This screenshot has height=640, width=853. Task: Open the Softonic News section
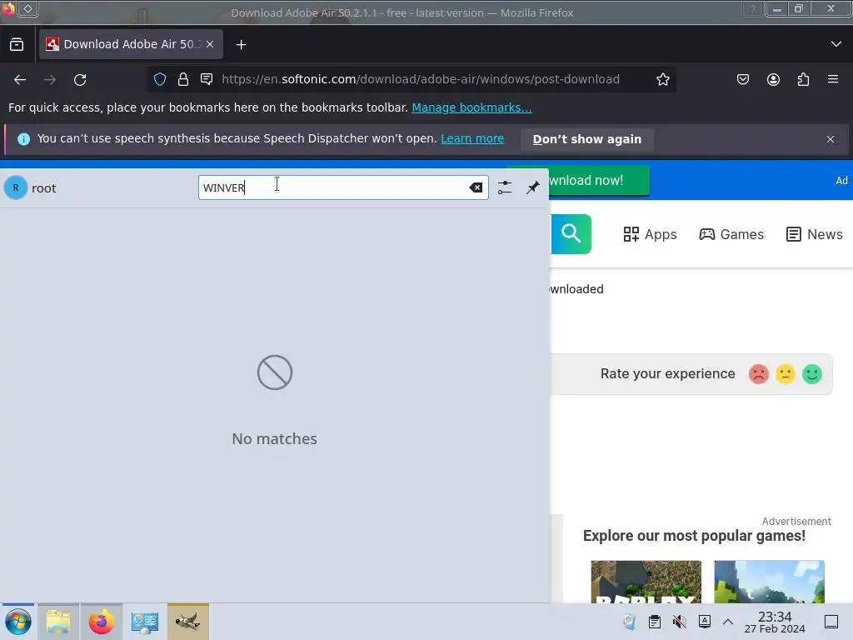pyautogui.click(x=815, y=234)
